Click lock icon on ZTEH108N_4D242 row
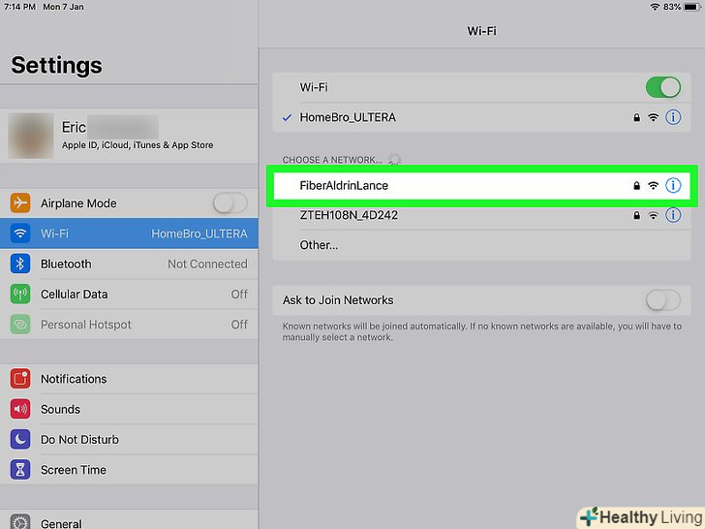This screenshot has width=705, height=529. click(636, 215)
